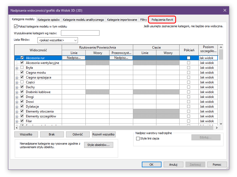The image size is (237, 177).
Task: Expand the Drogi tree node
Action: (x=17, y=97)
